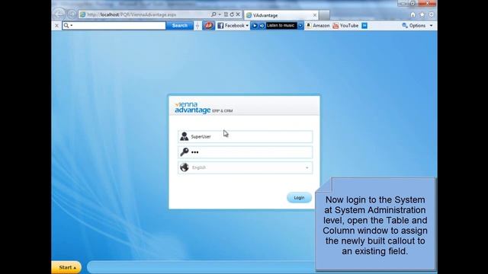488x274 pixels.
Task: Click the globe icon beside language
Action: pos(185,167)
